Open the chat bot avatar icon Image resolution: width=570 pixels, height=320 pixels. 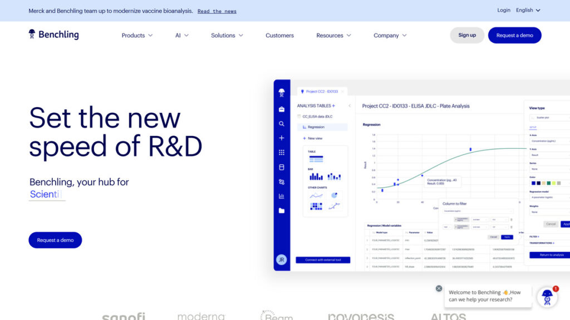click(x=547, y=298)
